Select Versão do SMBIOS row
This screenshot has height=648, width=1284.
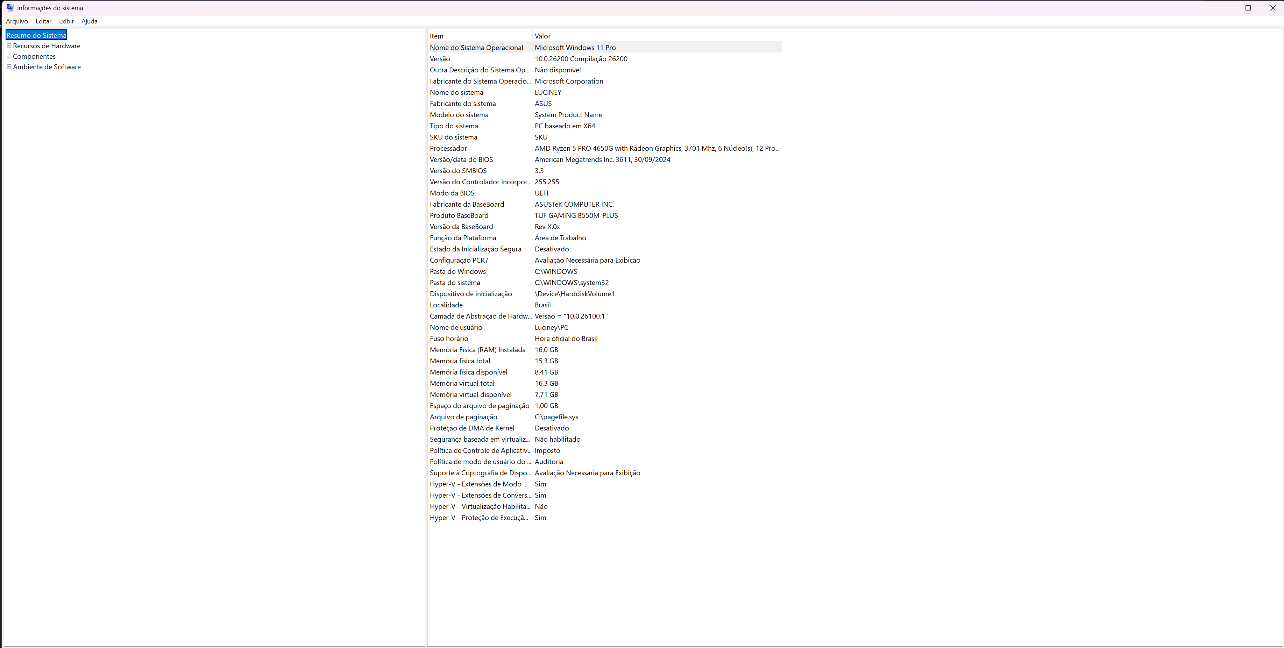click(605, 170)
